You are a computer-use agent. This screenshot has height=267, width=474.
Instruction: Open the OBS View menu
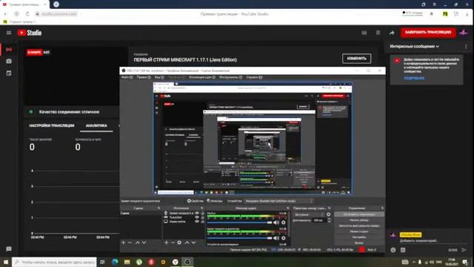click(158, 77)
